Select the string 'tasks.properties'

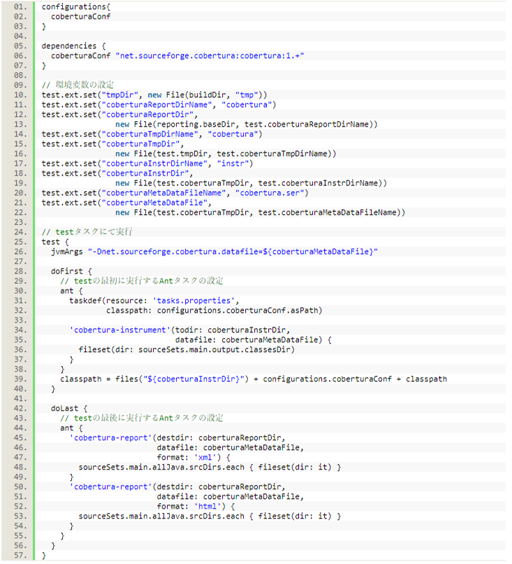click(x=194, y=301)
